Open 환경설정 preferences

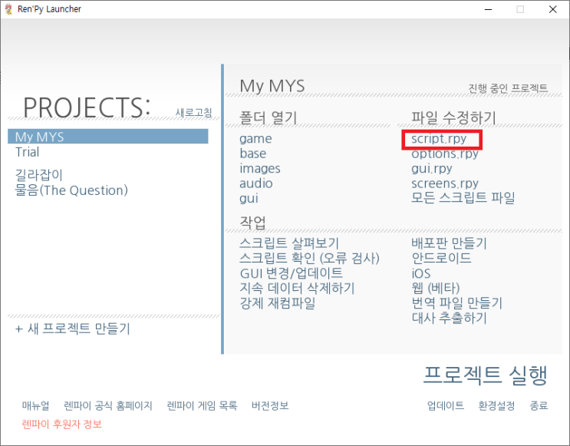tap(496, 405)
